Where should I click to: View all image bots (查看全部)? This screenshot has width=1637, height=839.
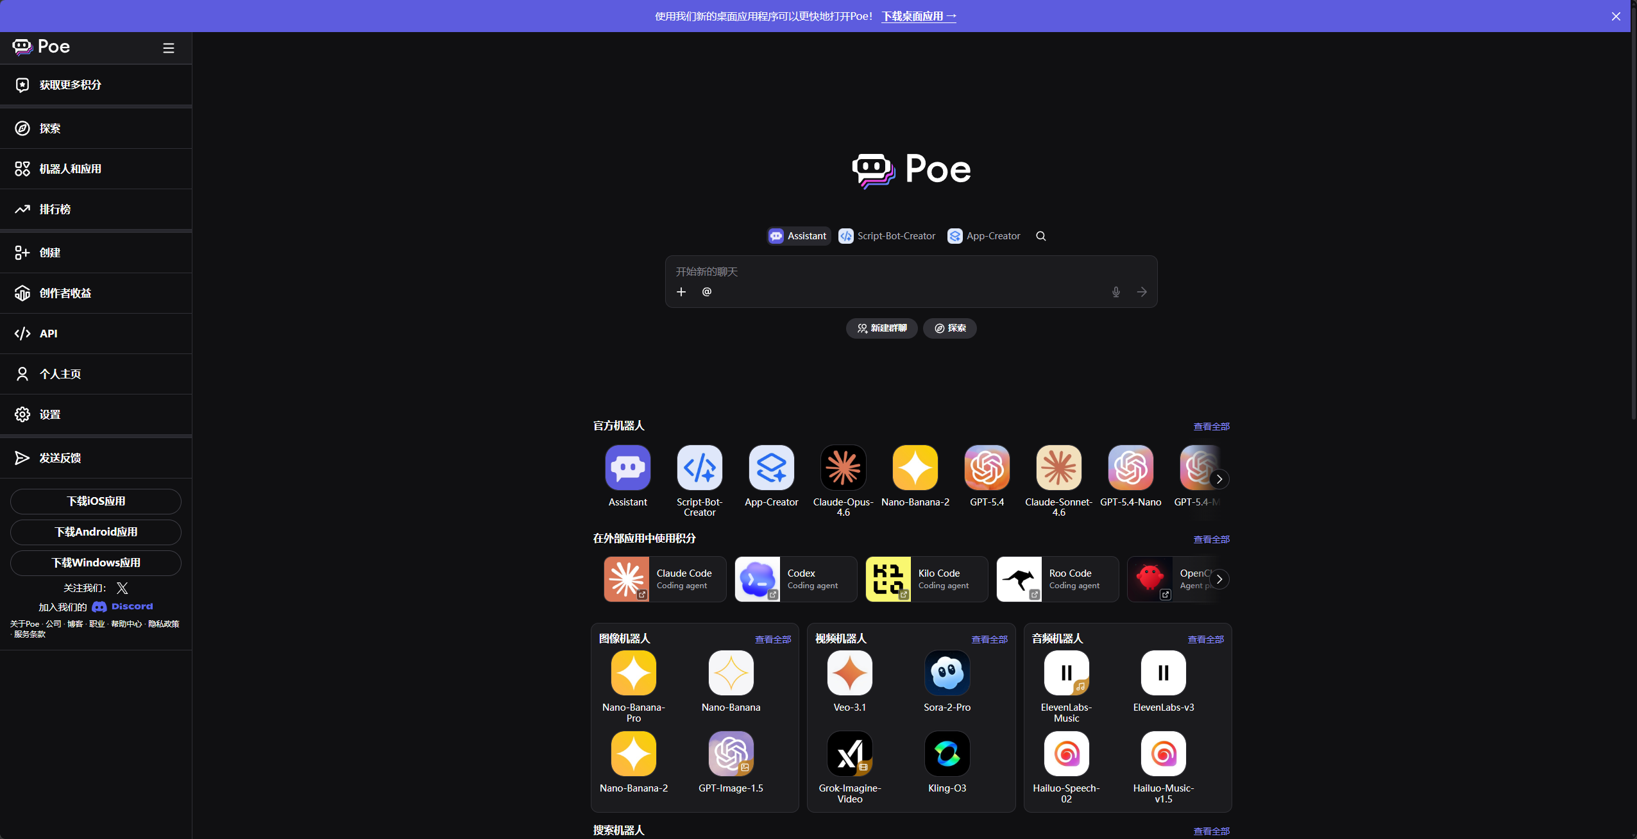[x=773, y=640]
